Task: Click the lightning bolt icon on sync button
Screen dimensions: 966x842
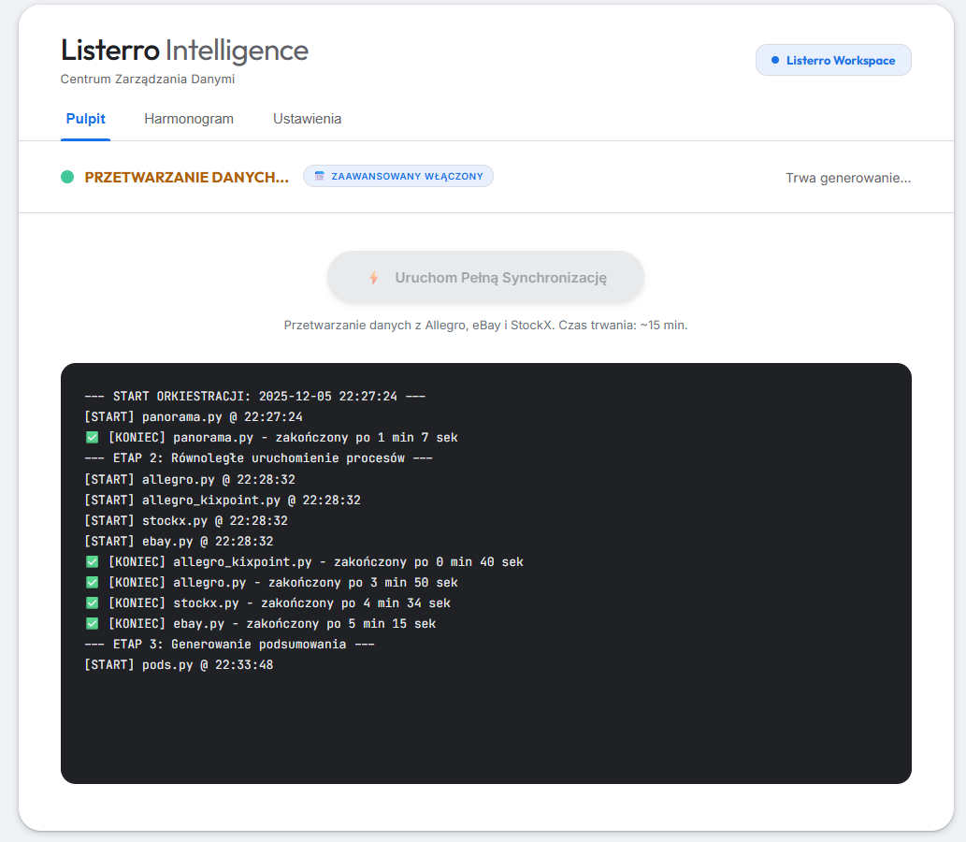Action: (374, 278)
